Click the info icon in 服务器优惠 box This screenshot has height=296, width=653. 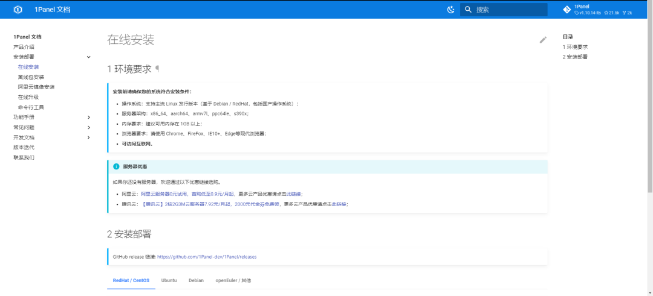[x=116, y=166]
